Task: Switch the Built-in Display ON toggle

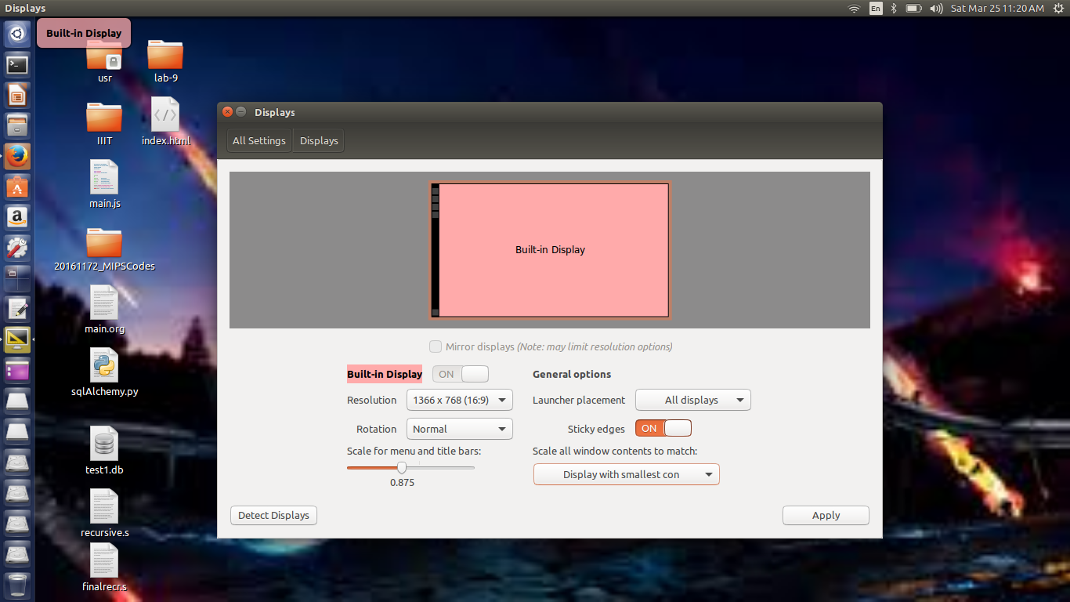Action: click(x=460, y=374)
